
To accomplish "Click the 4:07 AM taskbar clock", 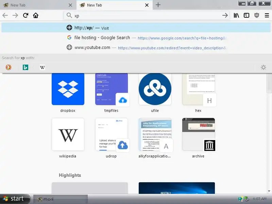I will tap(259, 199).
